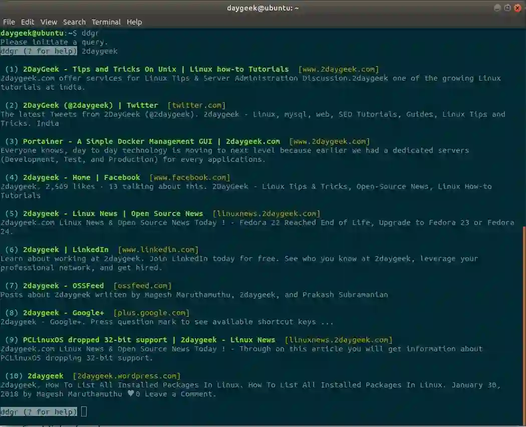Click the [www.facebook.com] URL
Viewport: 526px width, 427px height.
point(190,177)
